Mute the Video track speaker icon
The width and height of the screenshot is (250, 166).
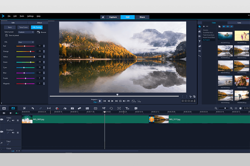click(13, 121)
